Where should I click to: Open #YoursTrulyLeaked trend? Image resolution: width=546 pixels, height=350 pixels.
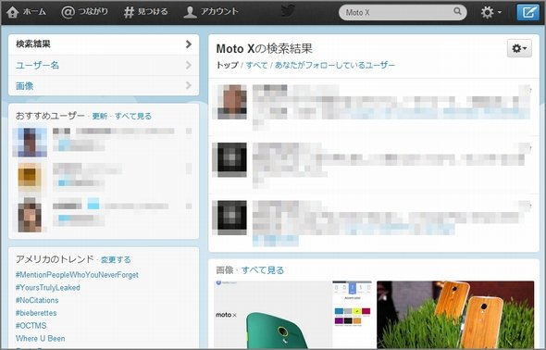coord(48,288)
